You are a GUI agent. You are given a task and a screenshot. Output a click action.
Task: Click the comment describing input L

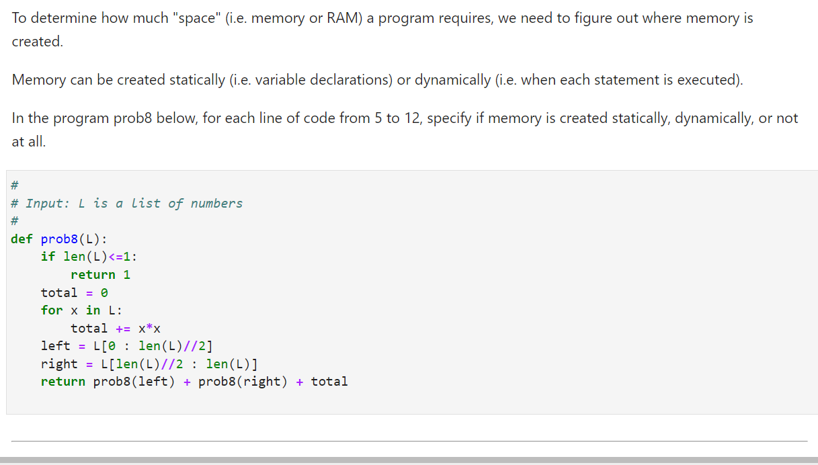tap(128, 203)
